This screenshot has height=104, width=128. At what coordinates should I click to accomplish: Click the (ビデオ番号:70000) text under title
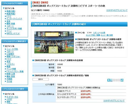point(40,10)
